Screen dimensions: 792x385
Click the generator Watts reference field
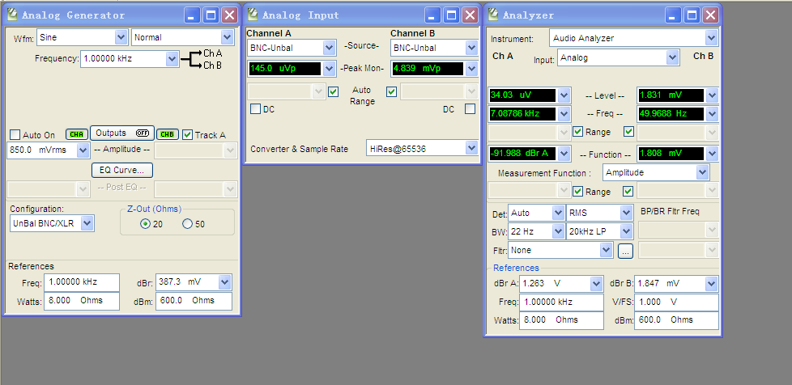pyautogui.click(x=81, y=300)
